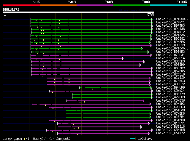Open the UniRef100_A7NWY1 hit label
The image size is (190, 141).
coord(170,23)
